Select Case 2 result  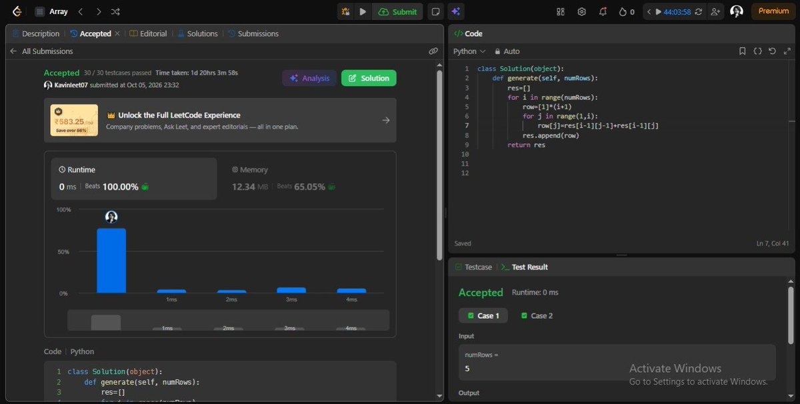(x=537, y=315)
